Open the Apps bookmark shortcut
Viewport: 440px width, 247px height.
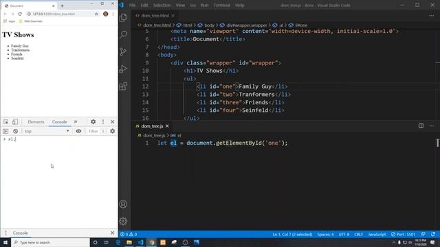[9, 21]
